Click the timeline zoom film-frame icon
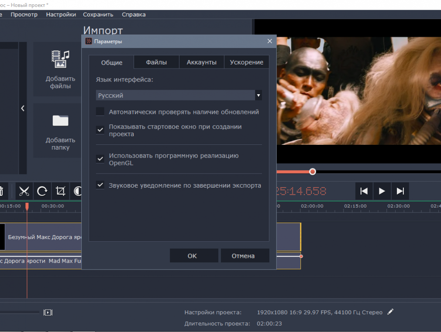The image size is (441, 332). point(48,313)
